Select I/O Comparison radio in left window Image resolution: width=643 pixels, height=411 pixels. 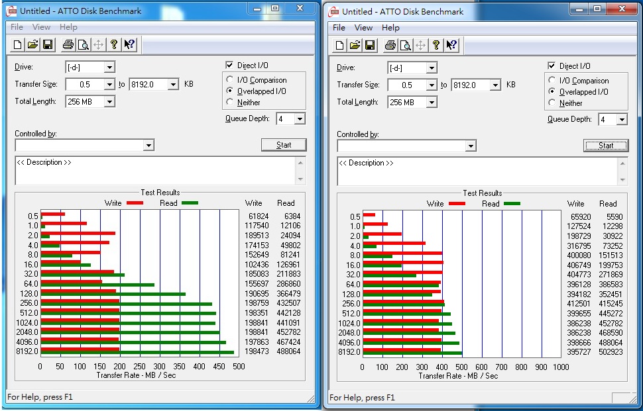point(229,79)
